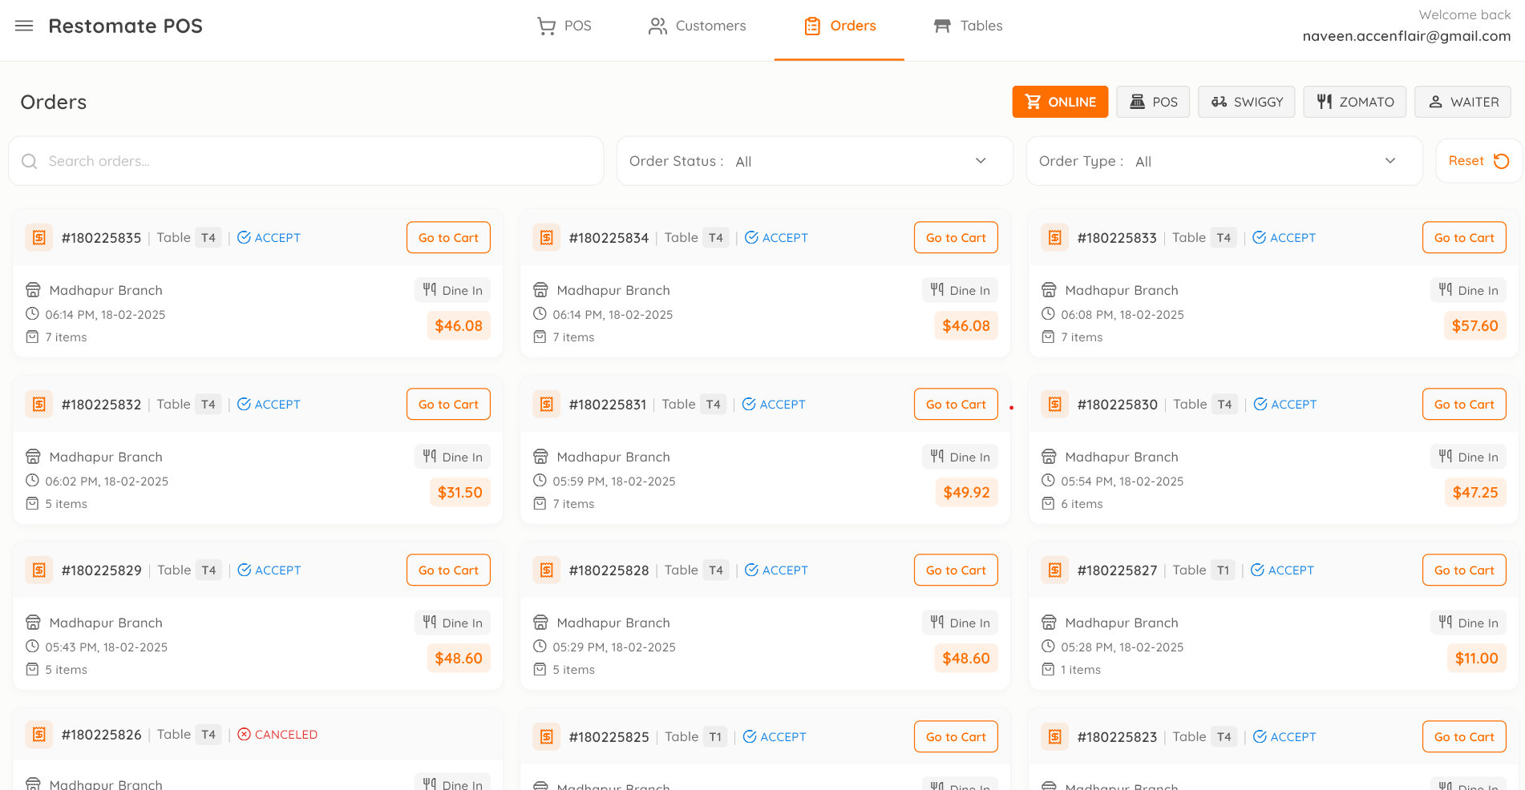The height and width of the screenshot is (790, 1525).
Task: Click the $11.00 total of order #180225827
Action: 1476,659
